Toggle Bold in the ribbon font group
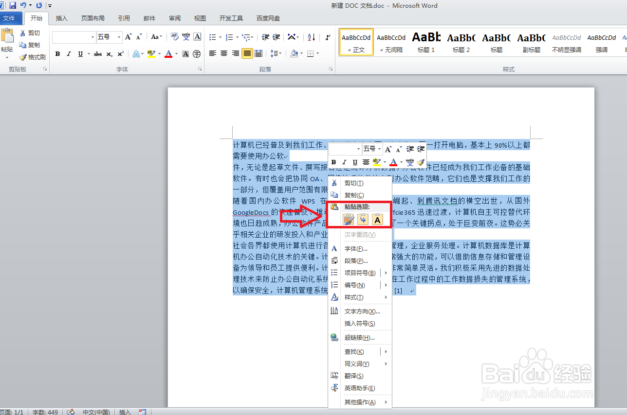 coord(57,54)
